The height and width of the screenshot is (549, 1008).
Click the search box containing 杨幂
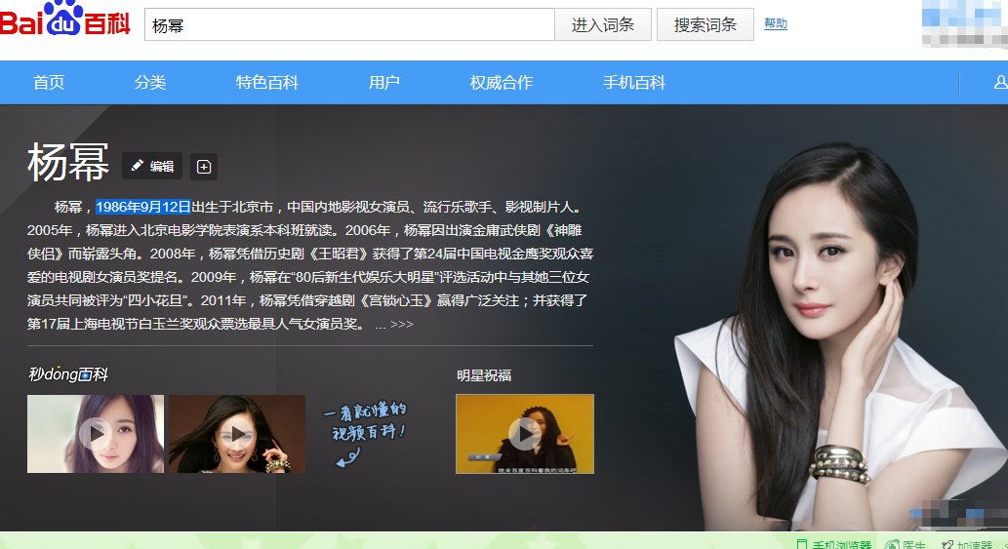tap(349, 25)
